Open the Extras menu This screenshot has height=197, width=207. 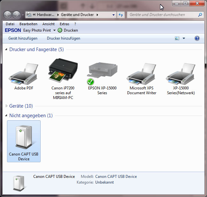click(65, 24)
